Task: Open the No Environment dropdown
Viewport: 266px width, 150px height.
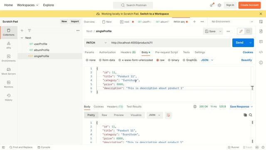Action: (232, 22)
